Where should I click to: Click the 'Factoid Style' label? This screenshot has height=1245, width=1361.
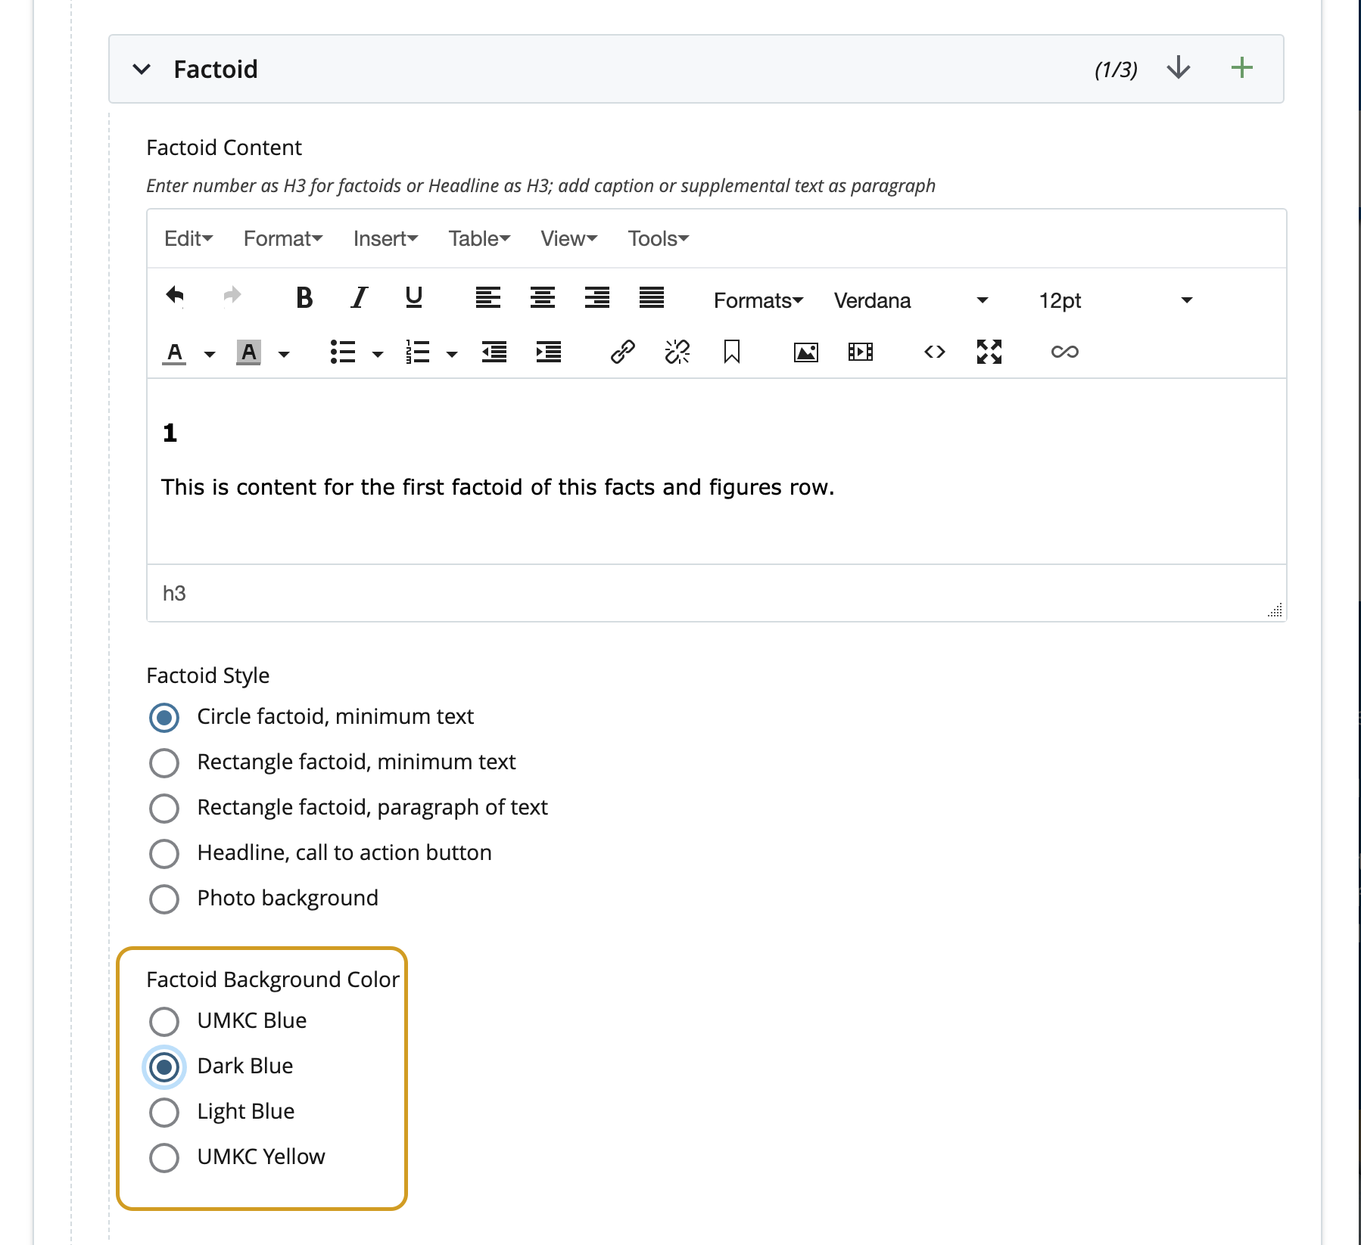(207, 675)
